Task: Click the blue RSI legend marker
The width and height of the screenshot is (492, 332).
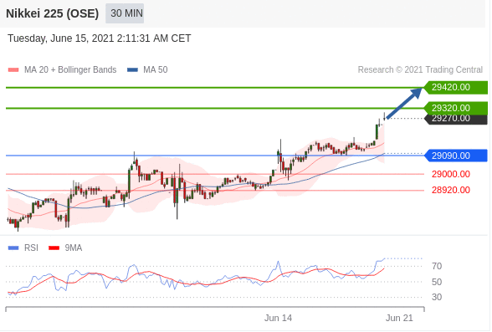Action: click(x=13, y=248)
